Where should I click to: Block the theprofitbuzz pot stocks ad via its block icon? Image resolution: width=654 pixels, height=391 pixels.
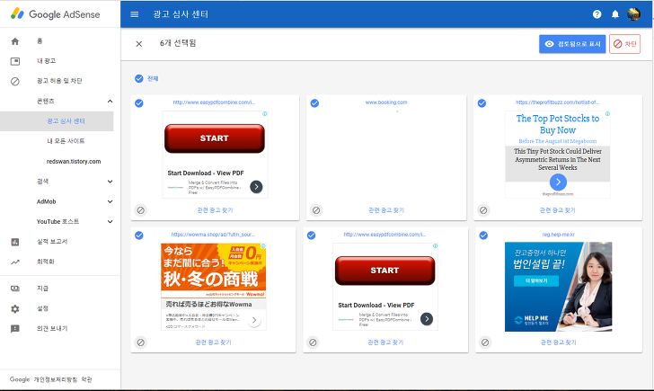(483, 210)
